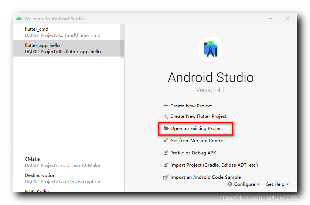Click the folder icon for Open an Existing Project

pos(166,128)
